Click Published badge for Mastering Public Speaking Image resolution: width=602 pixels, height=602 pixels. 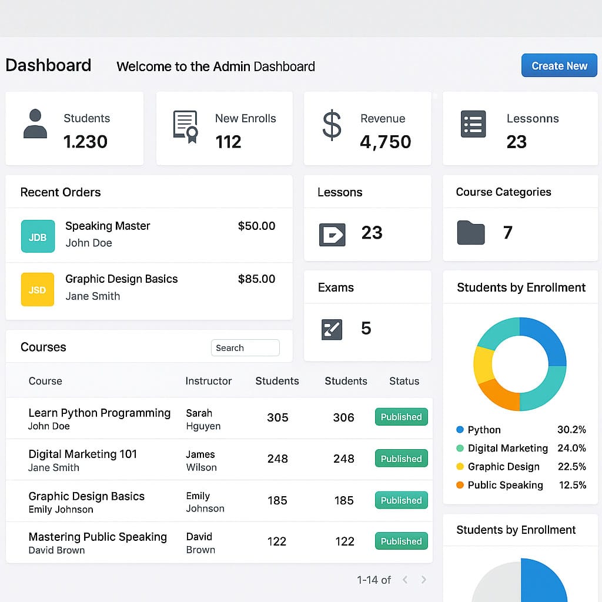click(401, 541)
